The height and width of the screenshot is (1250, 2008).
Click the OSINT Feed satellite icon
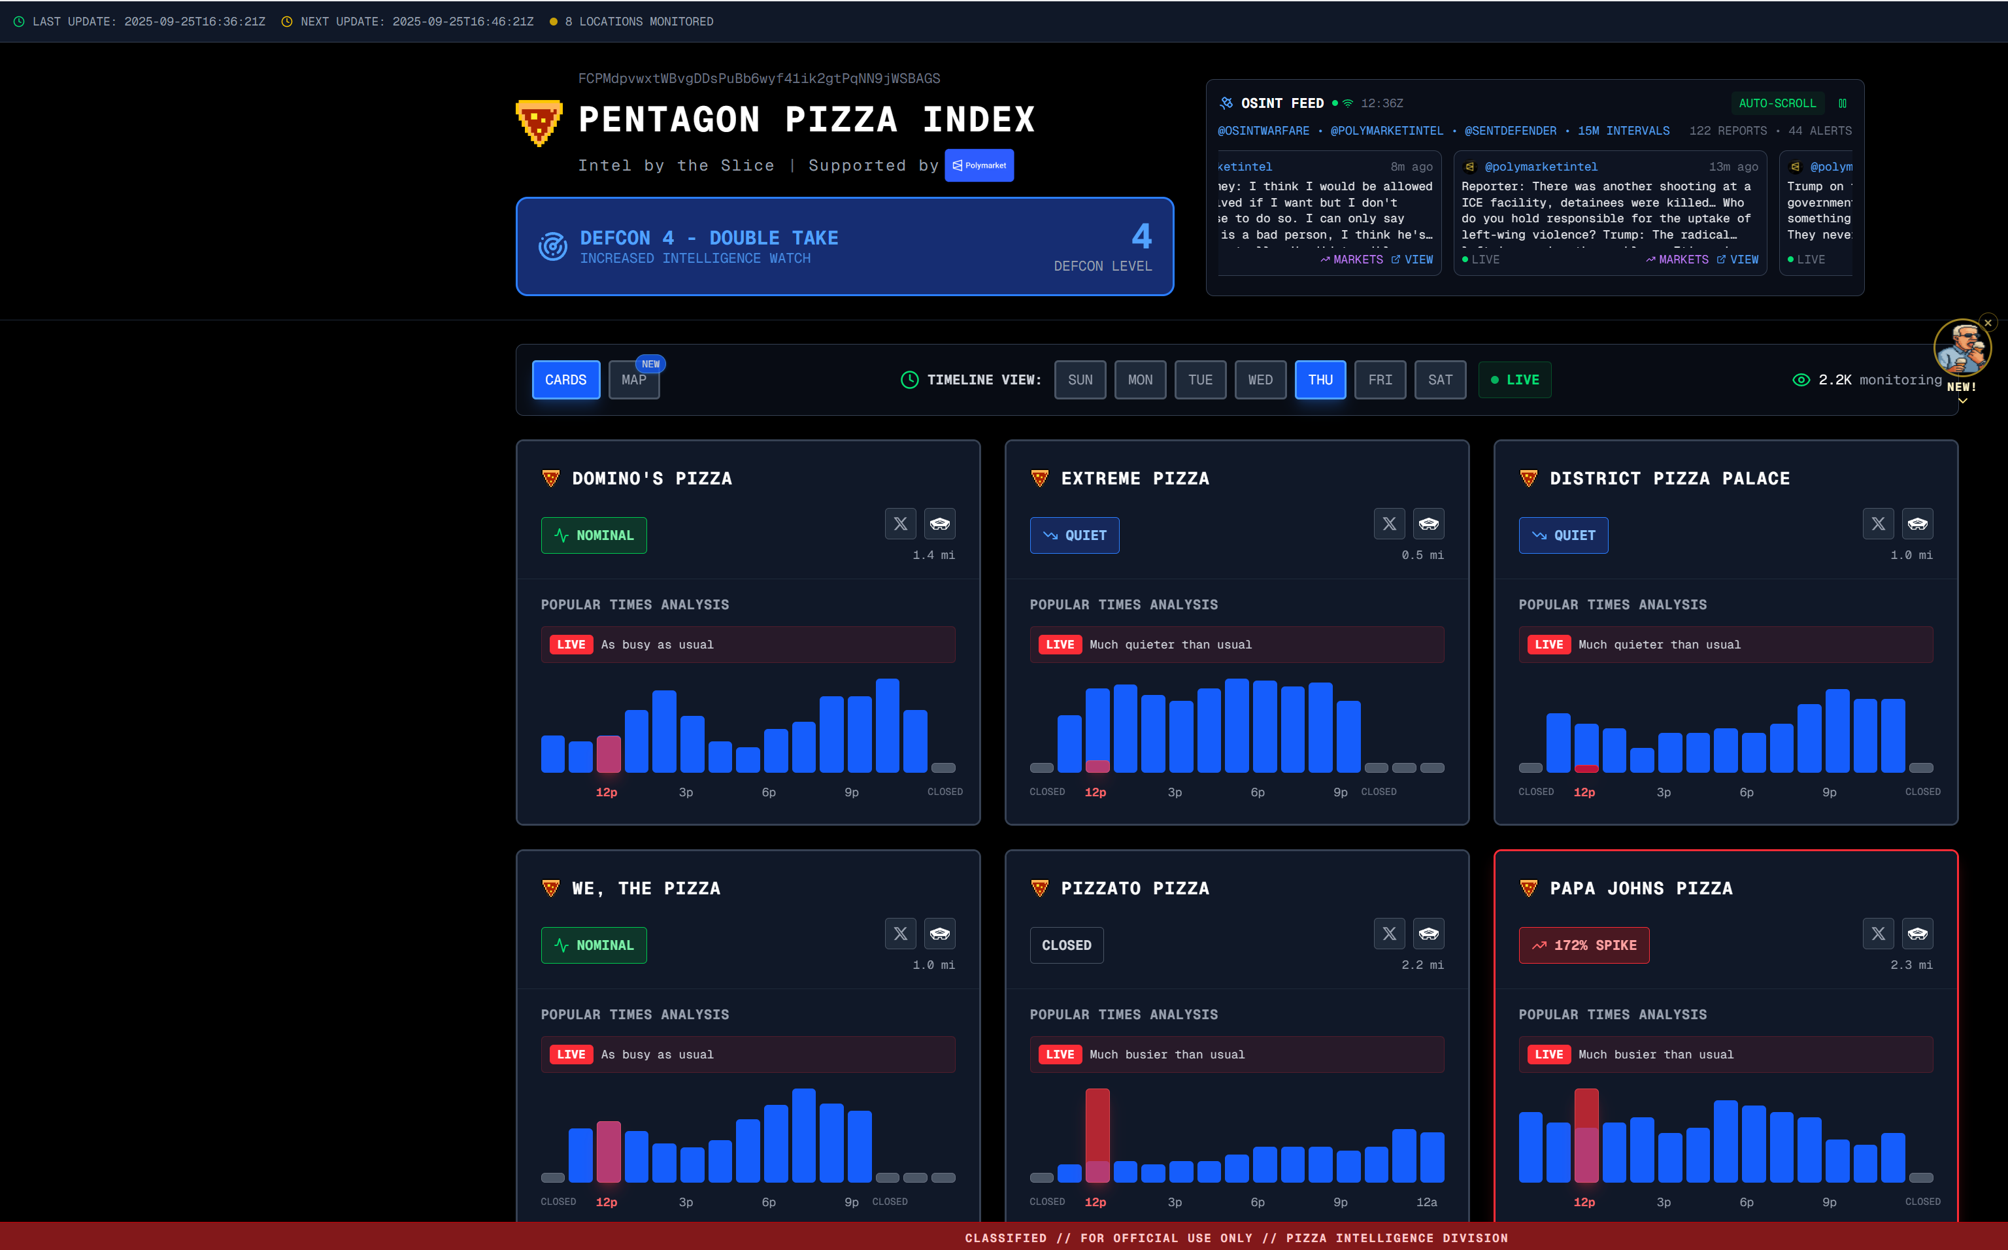tap(1226, 103)
